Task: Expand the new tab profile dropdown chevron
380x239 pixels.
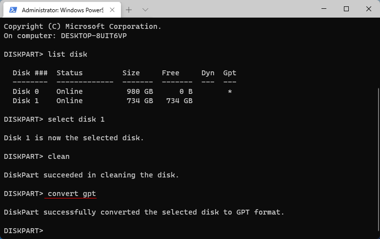Action: [x=145, y=9]
